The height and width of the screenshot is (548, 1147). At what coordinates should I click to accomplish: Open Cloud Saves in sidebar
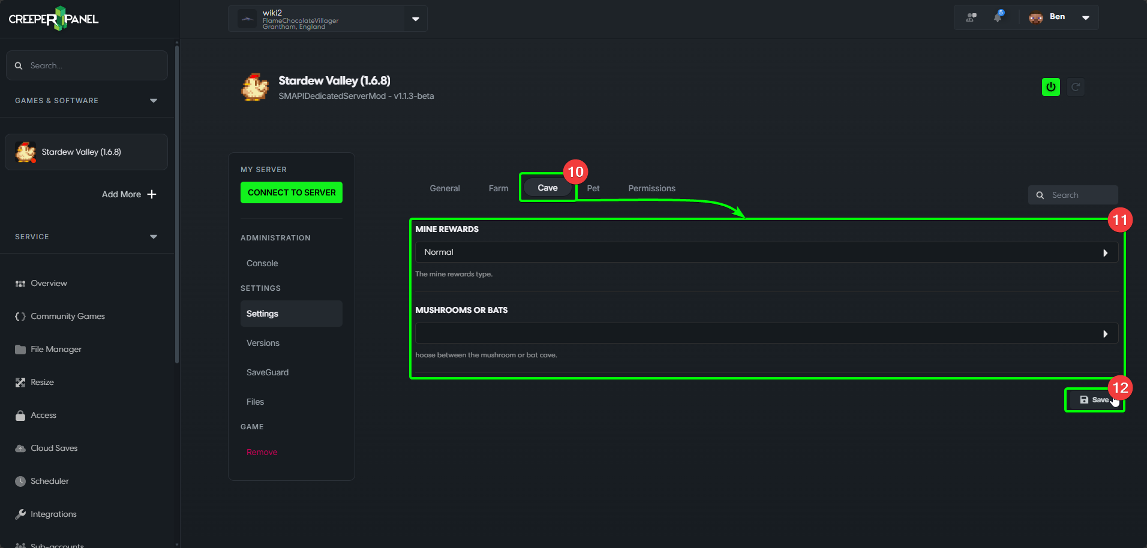pyautogui.click(x=54, y=448)
